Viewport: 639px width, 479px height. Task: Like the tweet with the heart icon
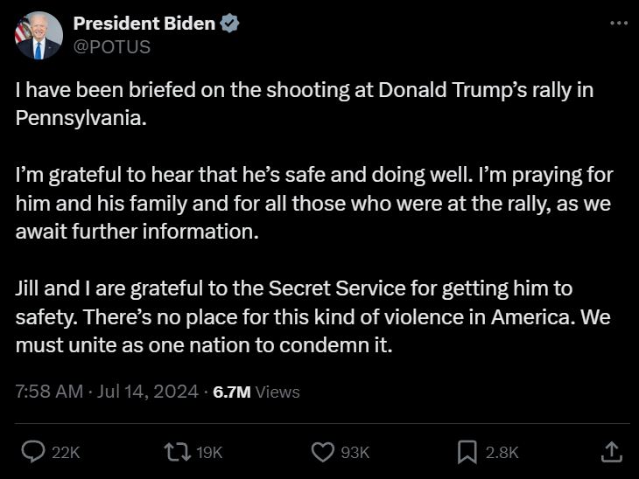[323, 451]
